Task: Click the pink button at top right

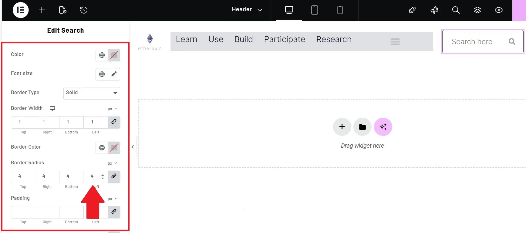Action: 519,10
